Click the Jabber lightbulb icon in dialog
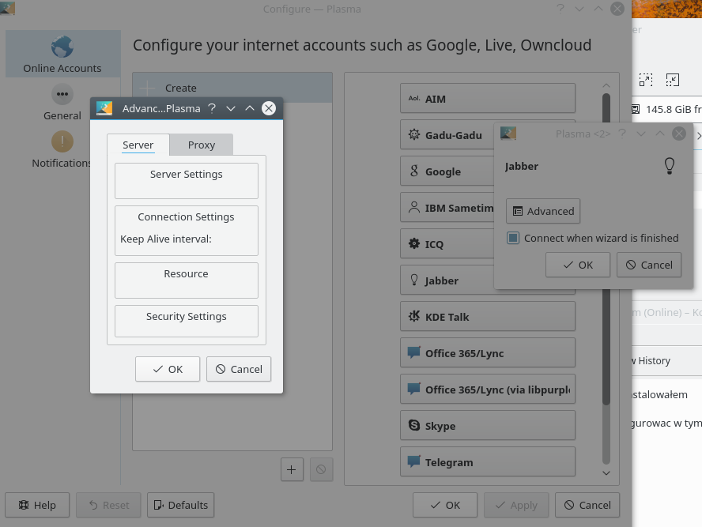702x527 pixels. pyautogui.click(x=670, y=166)
